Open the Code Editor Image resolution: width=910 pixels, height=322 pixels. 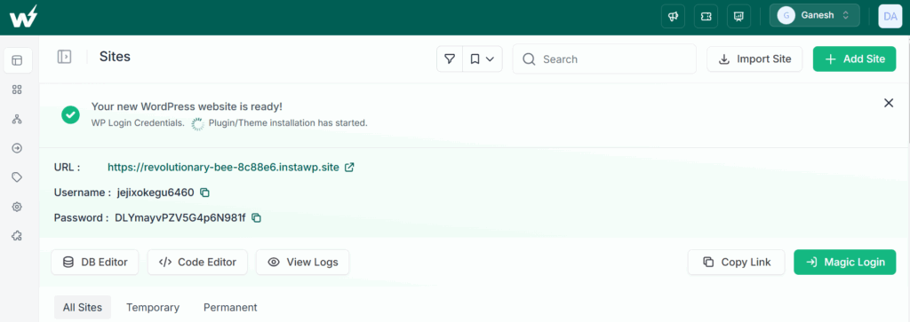click(x=197, y=263)
